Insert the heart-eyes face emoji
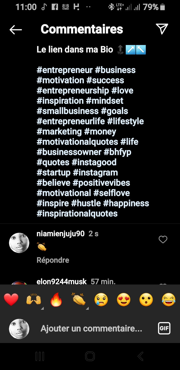This screenshot has width=180, height=370. (123, 300)
